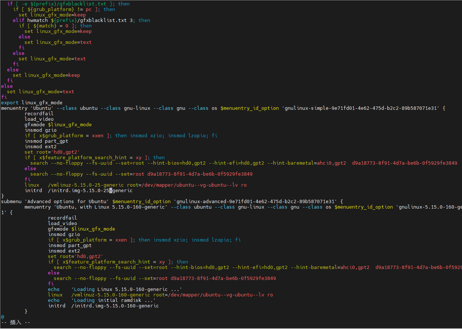Screen dimensions: 462x329
Task: Click the 'Advanced options for Ubuntu' string
Action: (67, 201)
